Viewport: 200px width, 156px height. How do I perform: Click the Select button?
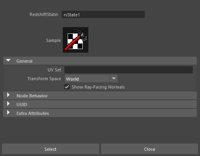click(x=50, y=149)
